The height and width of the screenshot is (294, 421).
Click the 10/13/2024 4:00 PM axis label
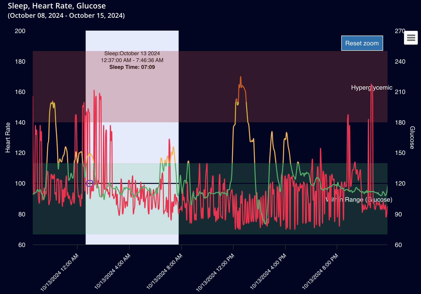coord(268,272)
